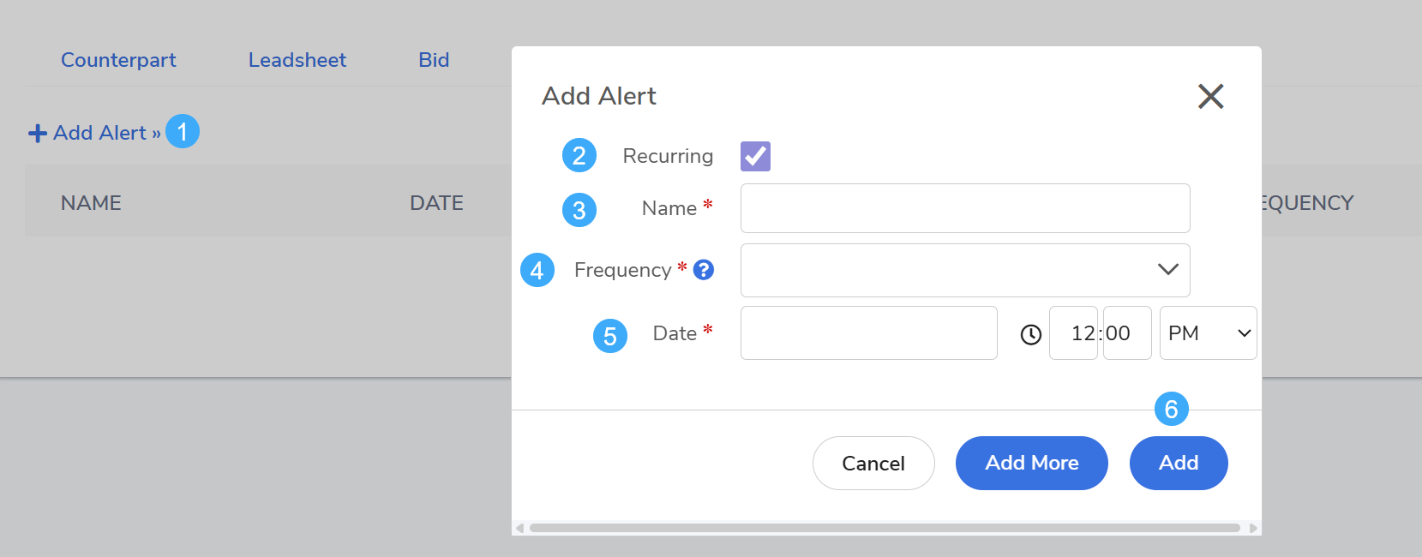Screen dimensions: 1422x557
Task: Close the Add Alert dialog with X
Action: [1210, 96]
